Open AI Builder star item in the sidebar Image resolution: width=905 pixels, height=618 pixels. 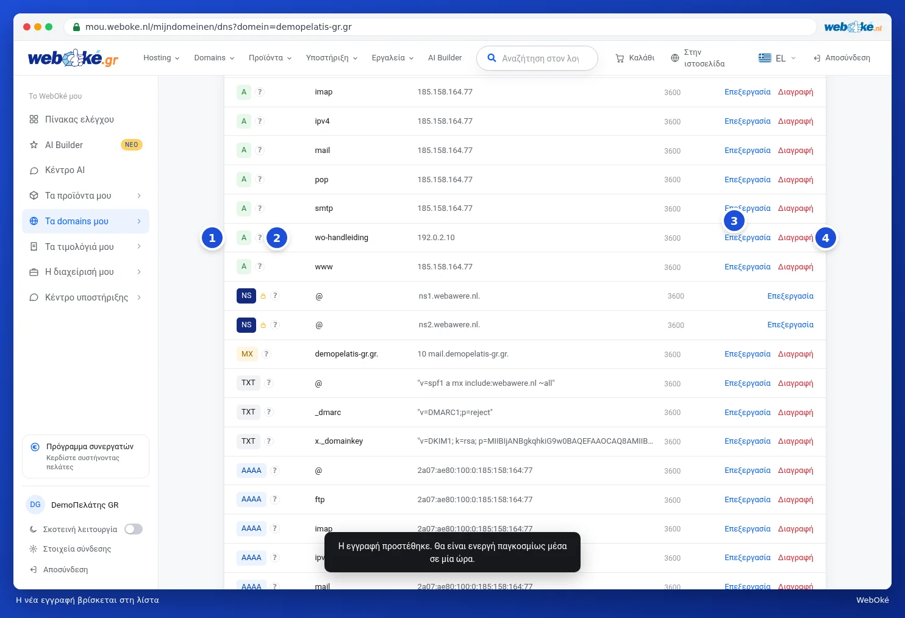pos(85,145)
